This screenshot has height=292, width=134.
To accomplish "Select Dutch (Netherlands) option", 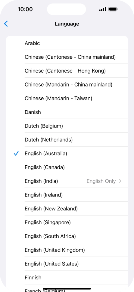I will 67,140.
